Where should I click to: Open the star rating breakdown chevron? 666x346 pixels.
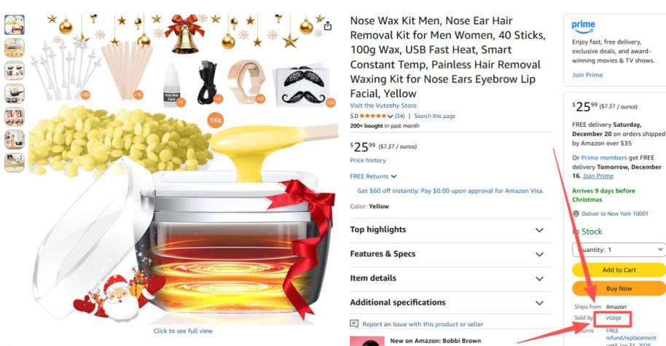pos(391,116)
